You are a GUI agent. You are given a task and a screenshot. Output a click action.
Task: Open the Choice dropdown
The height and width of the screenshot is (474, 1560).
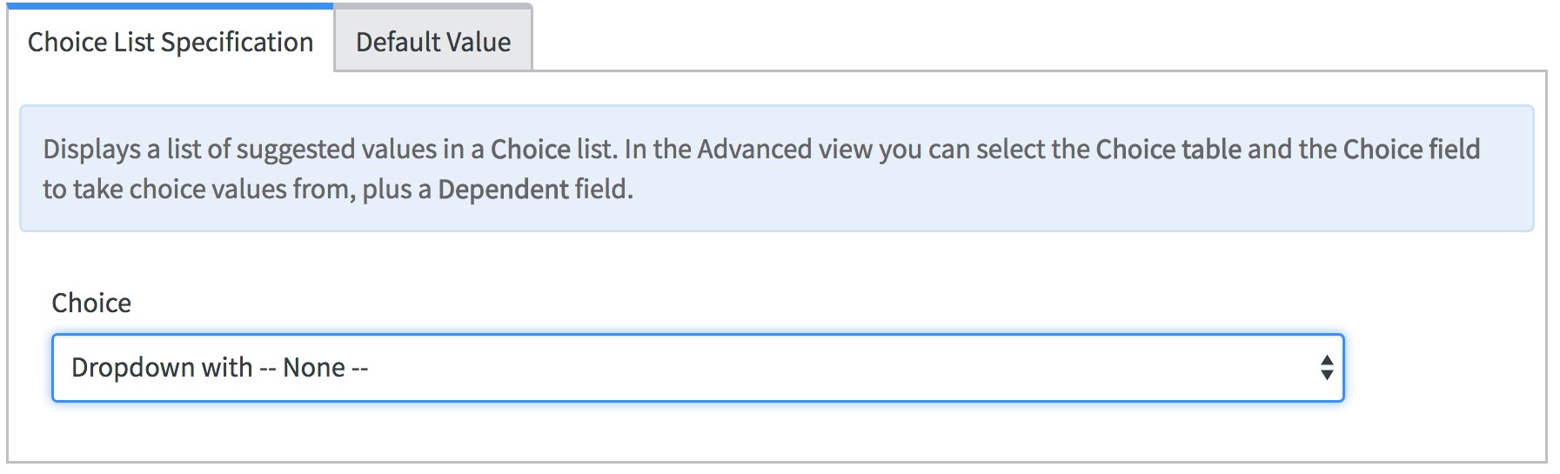pyautogui.click(x=697, y=368)
